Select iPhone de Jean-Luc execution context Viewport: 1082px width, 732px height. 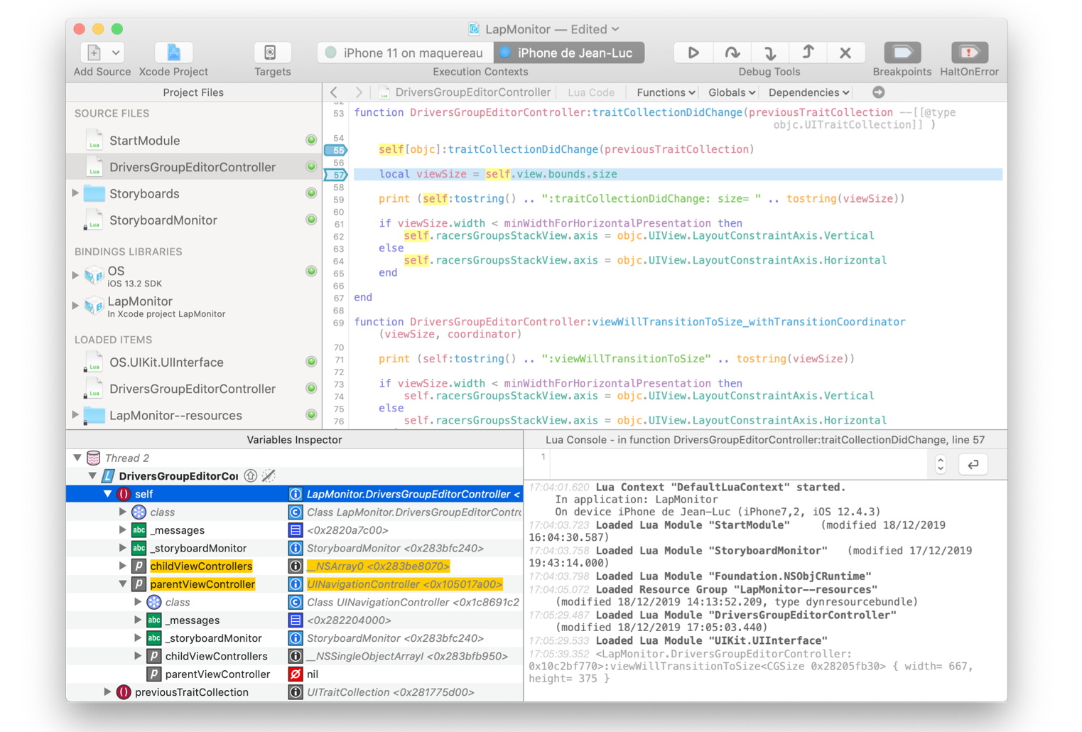tap(569, 53)
